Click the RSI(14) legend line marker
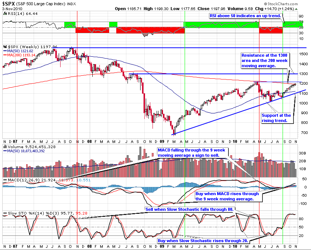Viewport: 311px width, 250px height. [x=4, y=13]
